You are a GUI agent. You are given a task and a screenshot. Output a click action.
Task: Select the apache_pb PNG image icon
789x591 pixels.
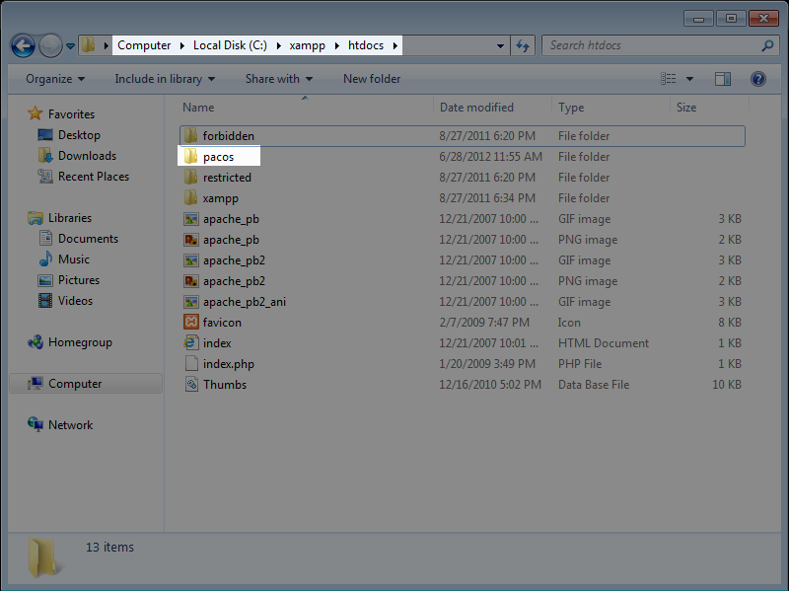(x=190, y=240)
